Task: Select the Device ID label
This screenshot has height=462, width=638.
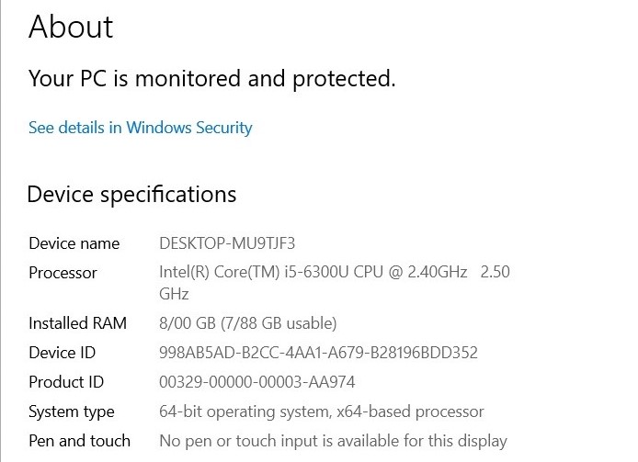Action: [x=63, y=353]
